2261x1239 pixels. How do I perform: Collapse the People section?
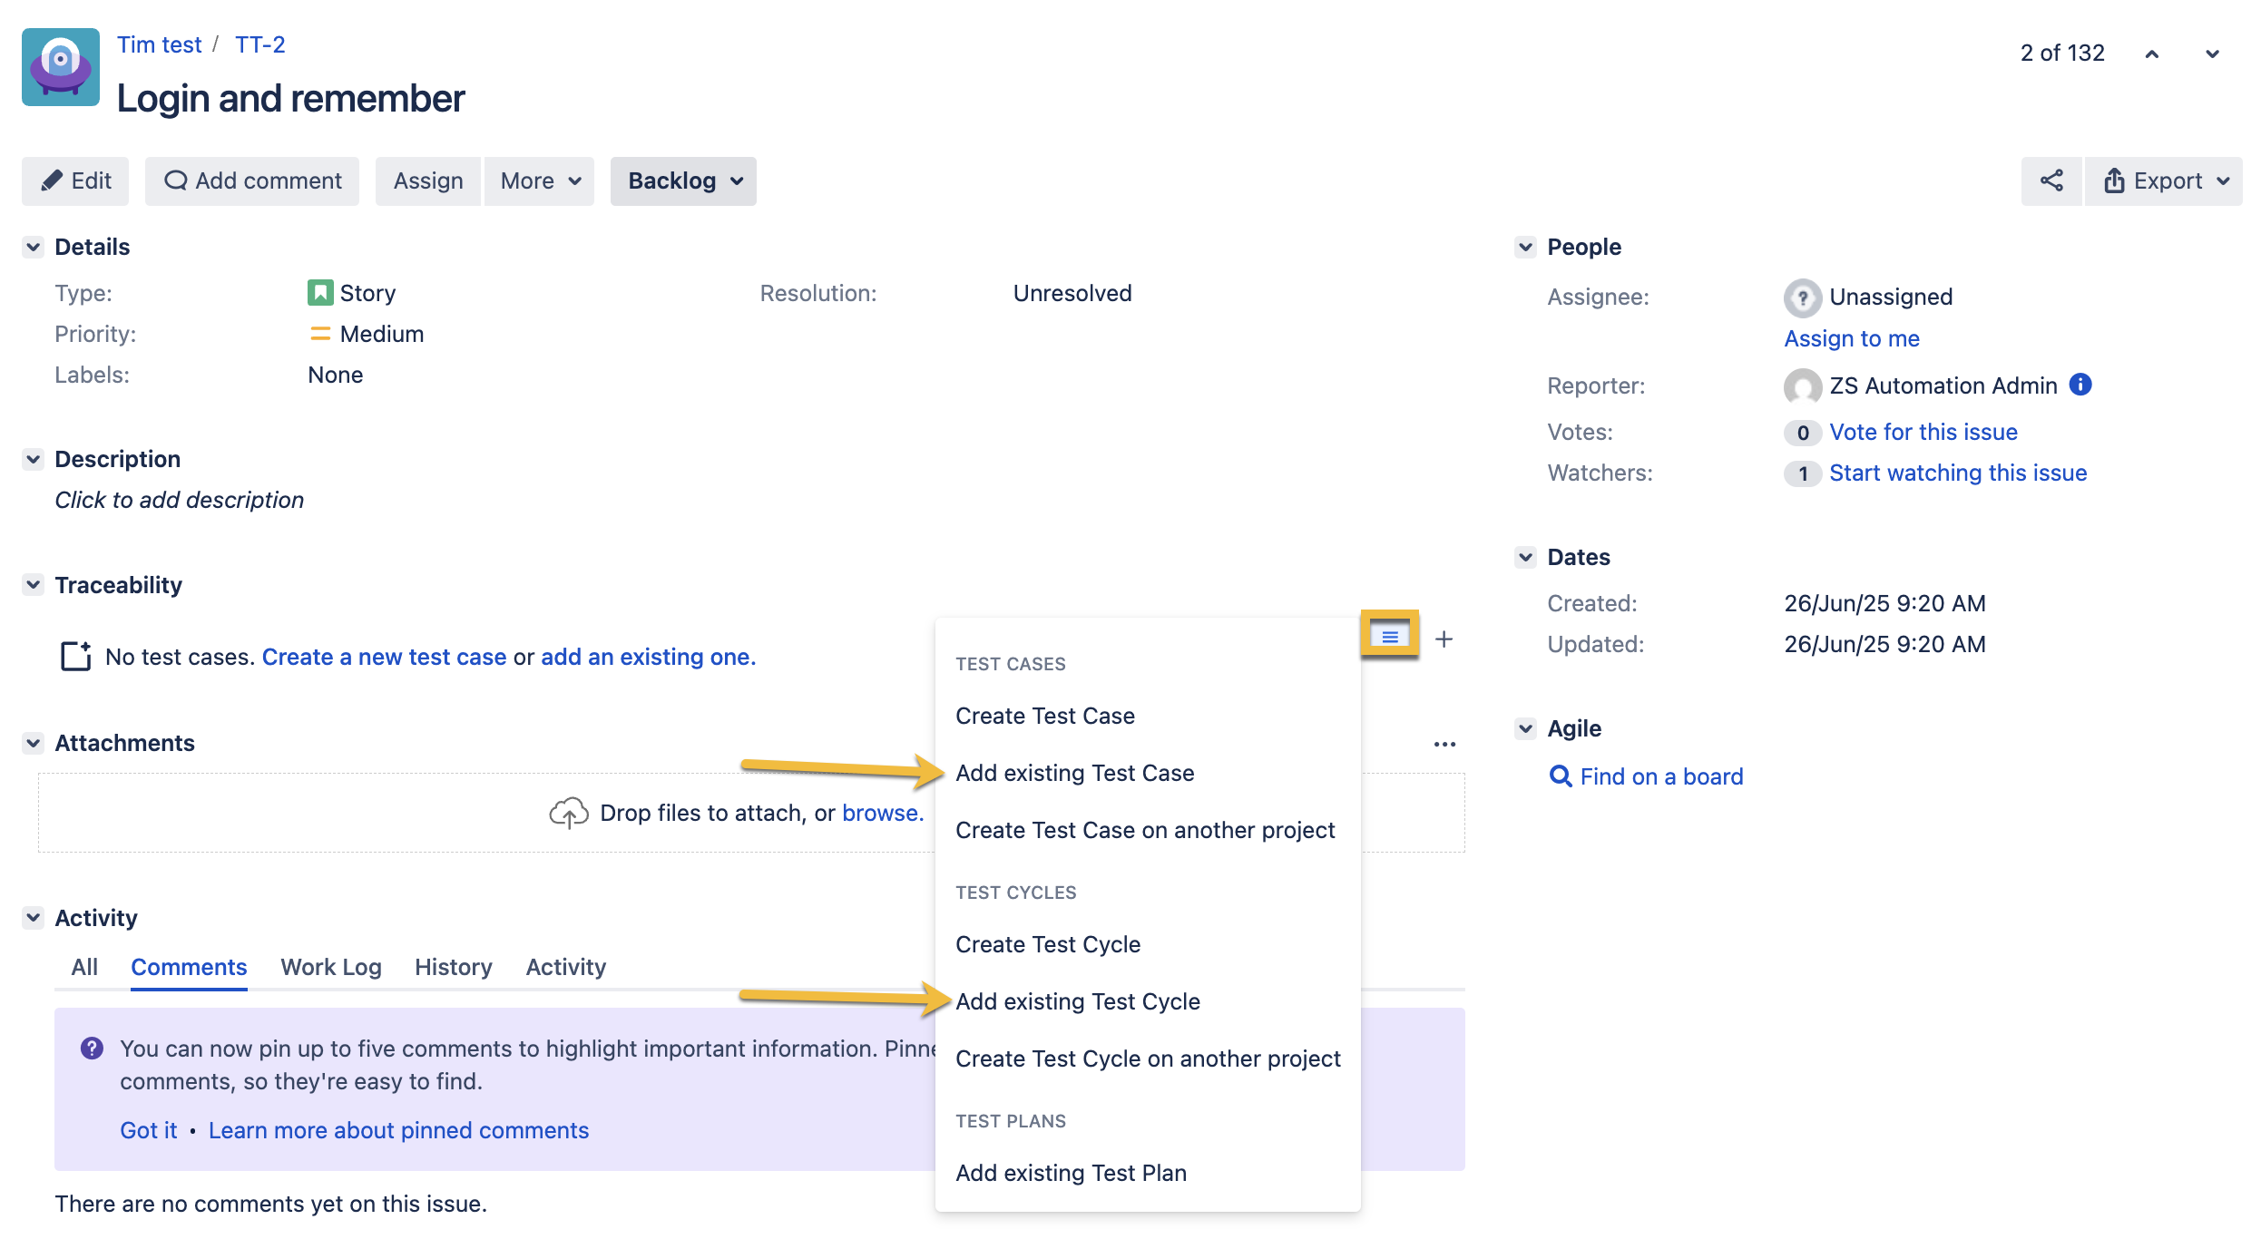(1526, 247)
